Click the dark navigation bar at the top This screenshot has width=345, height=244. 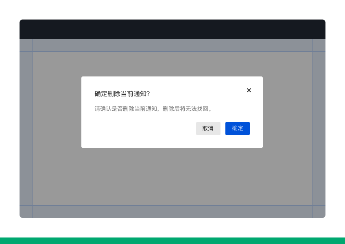point(172,29)
